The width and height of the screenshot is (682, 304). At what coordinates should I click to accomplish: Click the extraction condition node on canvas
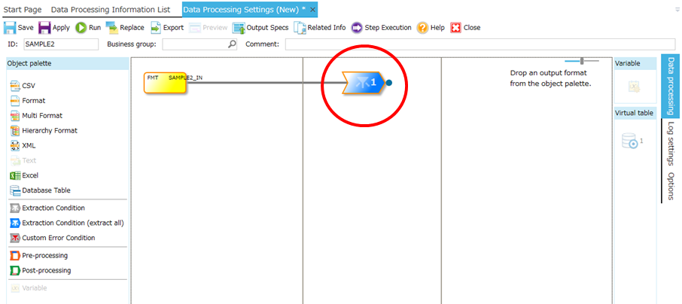[x=363, y=83]
